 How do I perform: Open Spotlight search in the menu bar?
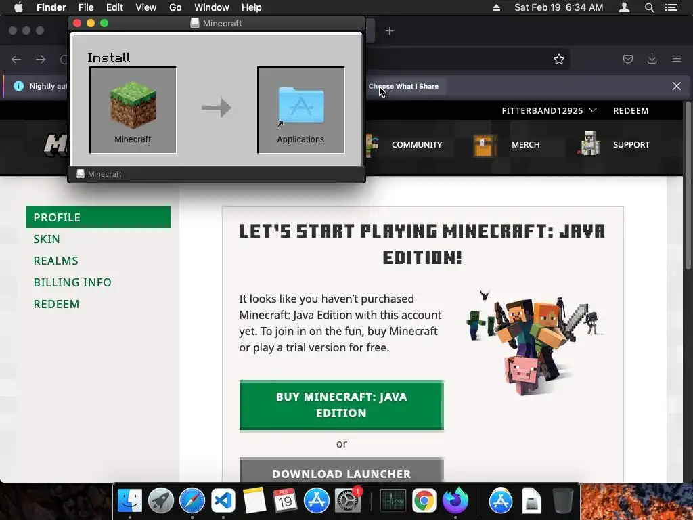pos(649,7)
